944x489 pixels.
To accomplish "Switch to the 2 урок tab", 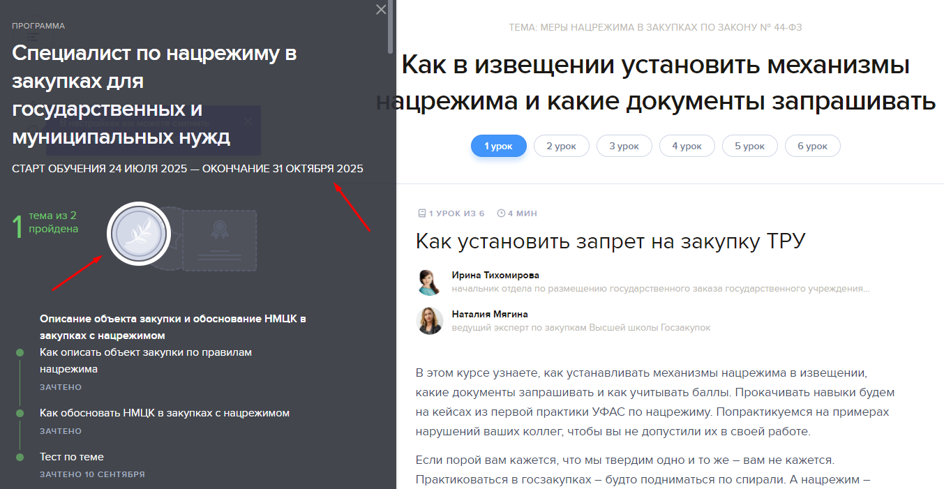I will [x=561, y=146].
